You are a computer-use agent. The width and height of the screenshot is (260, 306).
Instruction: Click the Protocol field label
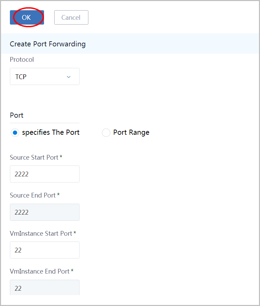tap(22, 59)
